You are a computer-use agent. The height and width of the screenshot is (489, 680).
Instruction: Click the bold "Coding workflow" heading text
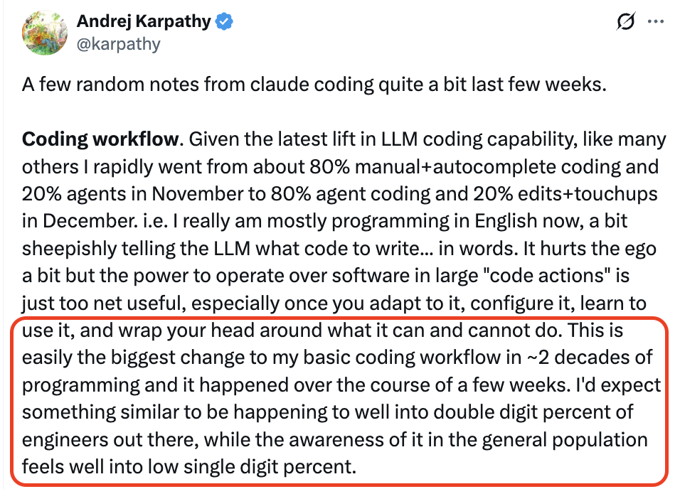[x=99, y=139]
